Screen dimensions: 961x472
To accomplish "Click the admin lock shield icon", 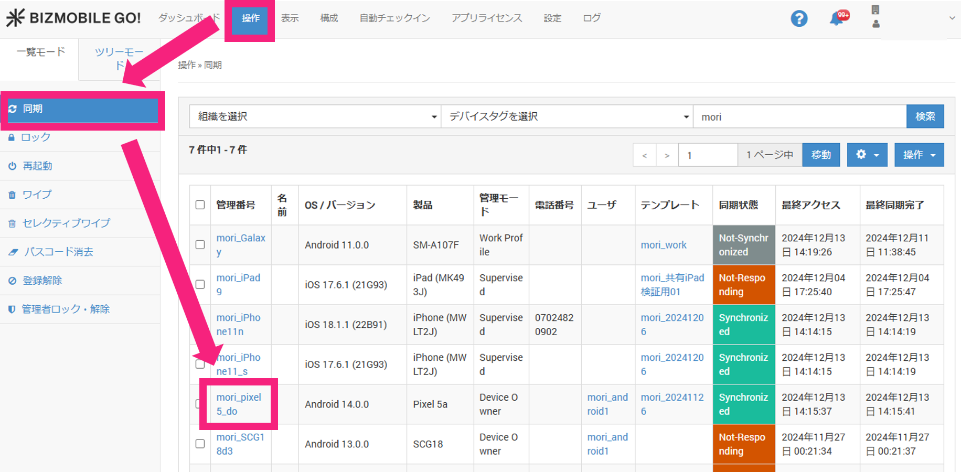I will coord(12,309).
